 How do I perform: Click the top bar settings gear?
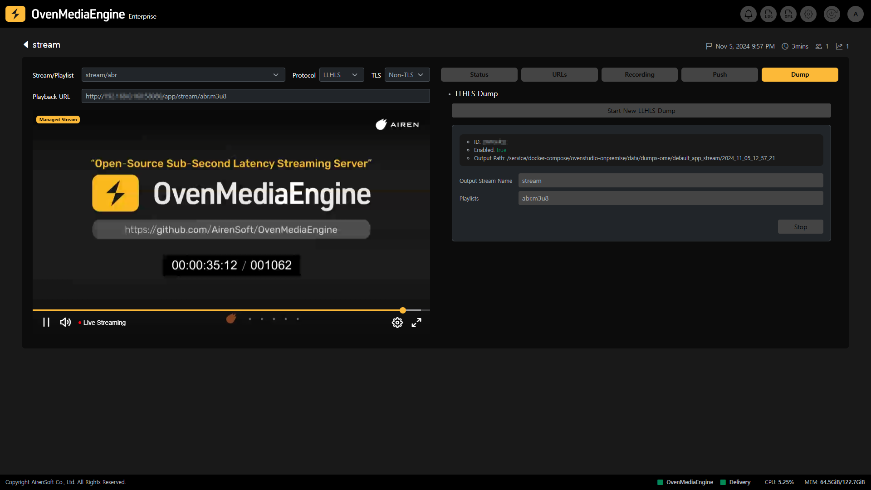pos(808,14)
